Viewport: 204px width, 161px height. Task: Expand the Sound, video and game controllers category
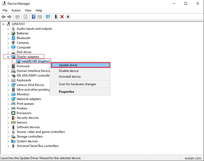8,132
